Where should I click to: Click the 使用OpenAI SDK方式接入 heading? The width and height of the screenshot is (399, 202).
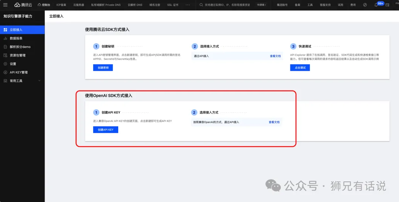pos(109,96)
